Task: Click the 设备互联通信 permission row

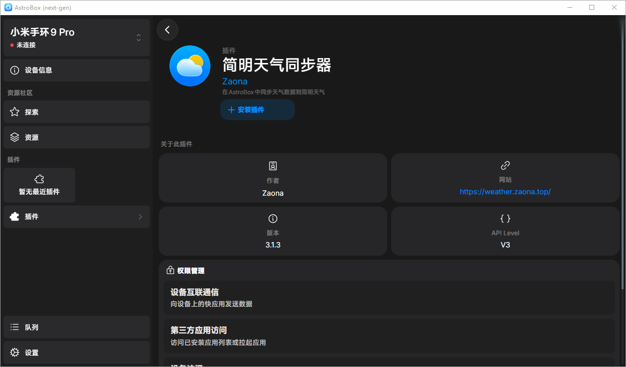Action: tap(389, 298)
